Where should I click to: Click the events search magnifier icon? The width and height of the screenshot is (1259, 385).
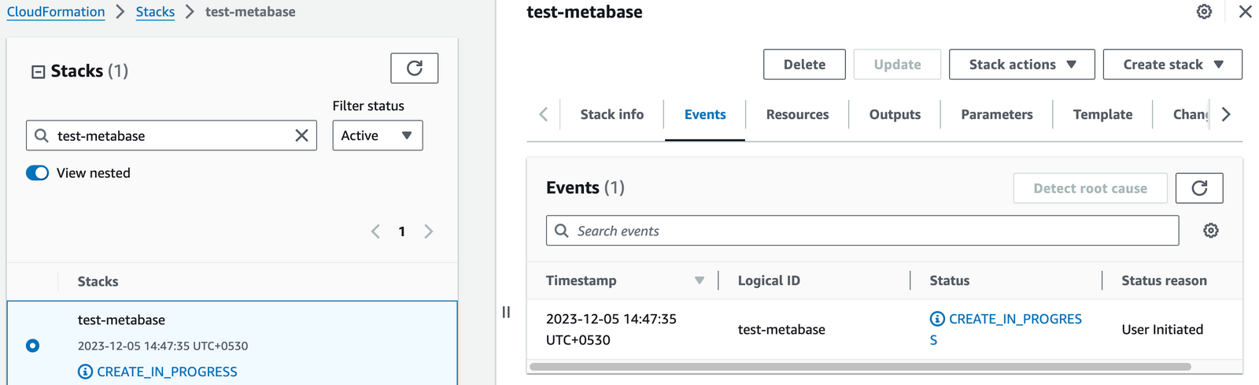[x=562, y=231]
